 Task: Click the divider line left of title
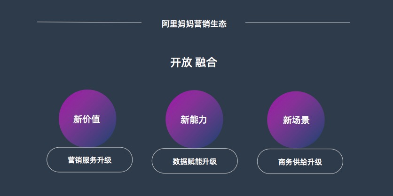pyautogui.click(x=89, y=22)
